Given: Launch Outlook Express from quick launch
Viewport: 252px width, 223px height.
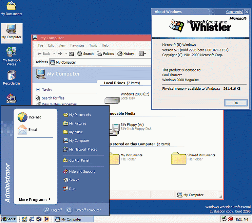Looking at the screenshot, I should [39, 219].
